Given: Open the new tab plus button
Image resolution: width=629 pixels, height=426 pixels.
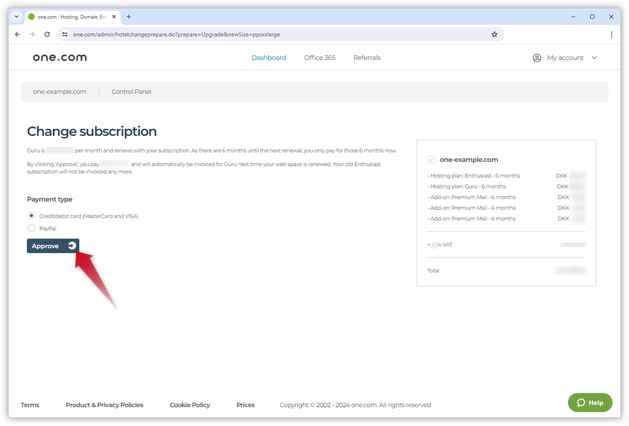Looking at the screenshot, I should (x=129, y=17).
